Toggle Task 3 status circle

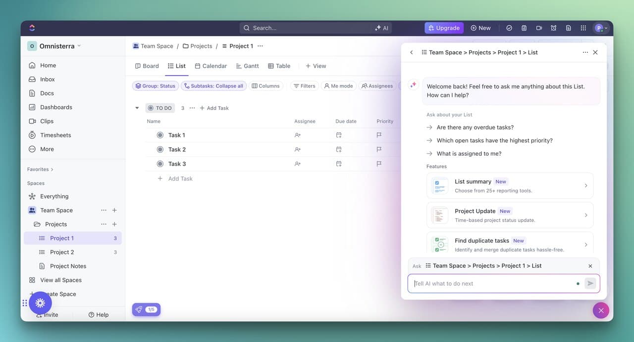click(160, 164)
